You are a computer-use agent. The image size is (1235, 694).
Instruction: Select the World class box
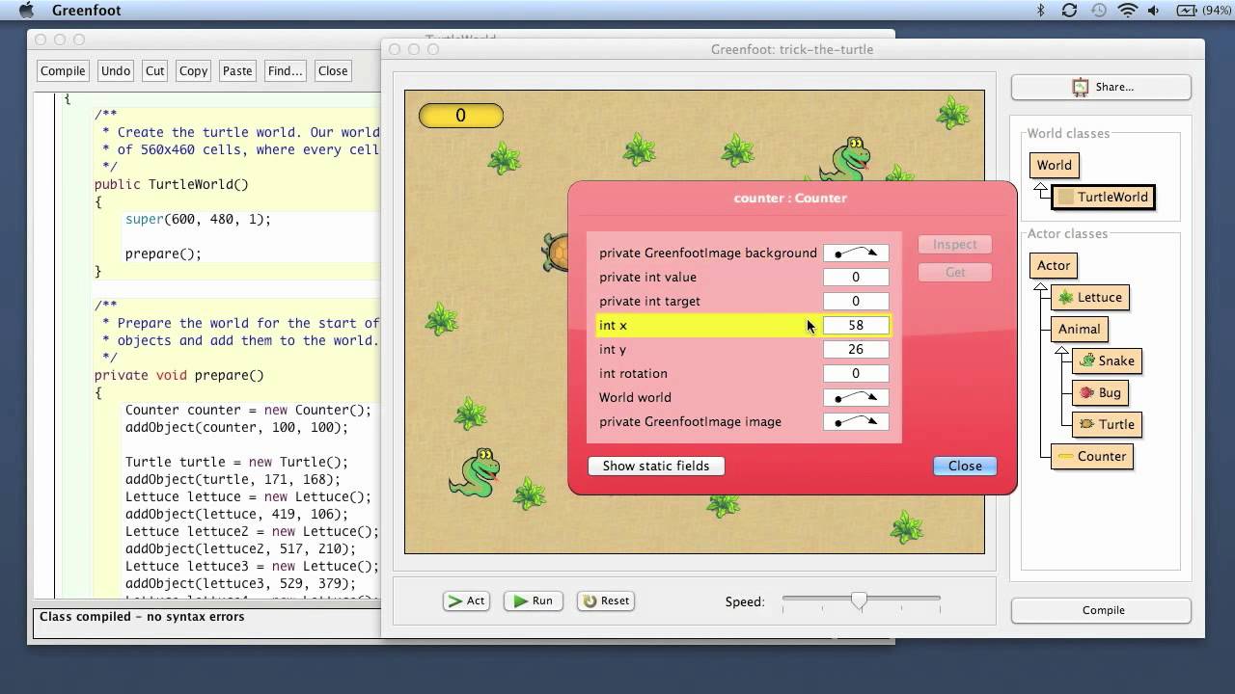point(1054,165)
